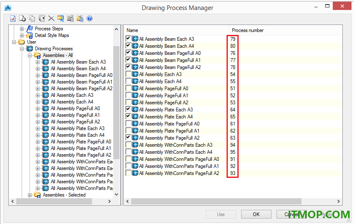Expand the Process Steps tree node
Image resolution: width=354 pixels, height=224 pixels.
22,29
